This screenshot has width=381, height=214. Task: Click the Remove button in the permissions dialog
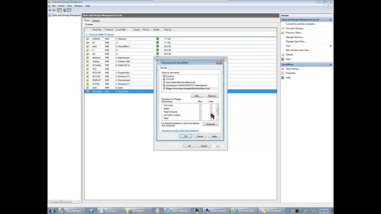212,96
